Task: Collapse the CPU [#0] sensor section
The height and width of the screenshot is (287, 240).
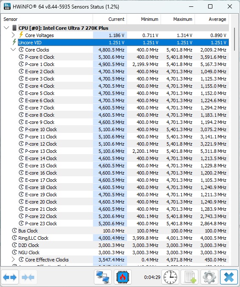Action: coord(6,28)
